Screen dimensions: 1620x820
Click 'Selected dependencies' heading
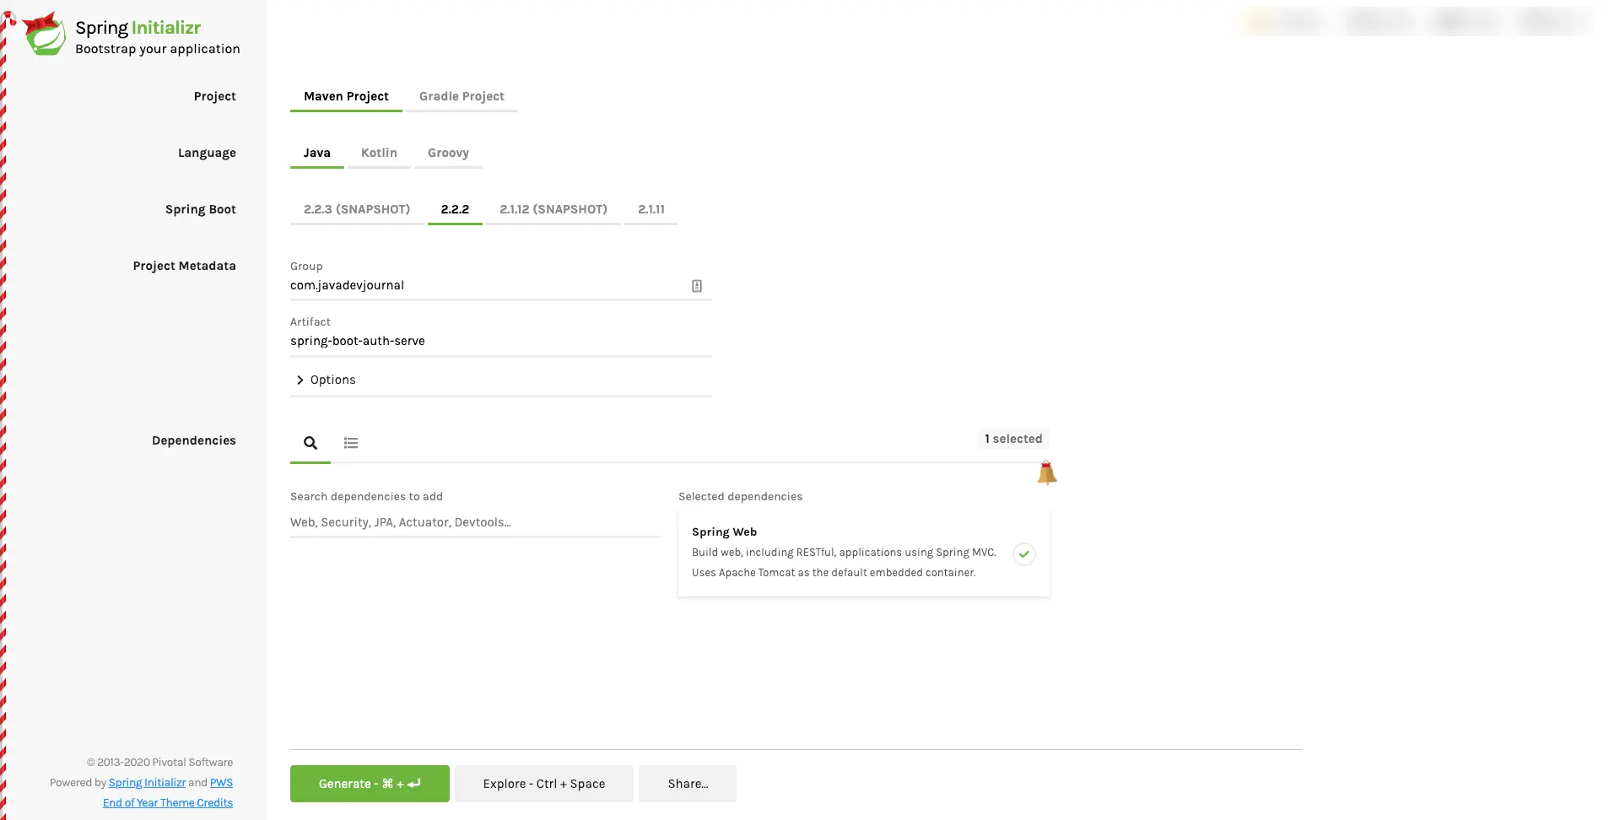(x=740, y=497)
